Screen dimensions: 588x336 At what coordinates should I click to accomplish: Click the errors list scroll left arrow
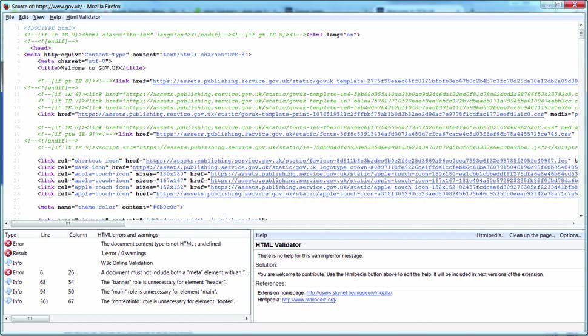coord(7,319)
